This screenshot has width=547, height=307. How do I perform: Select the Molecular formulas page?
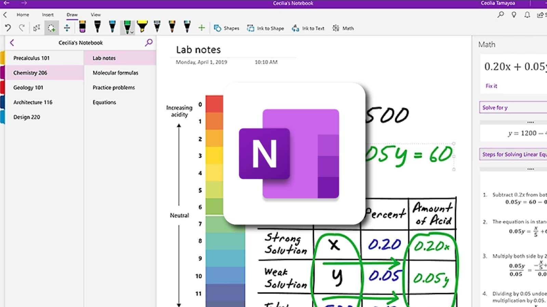[120, 73]
